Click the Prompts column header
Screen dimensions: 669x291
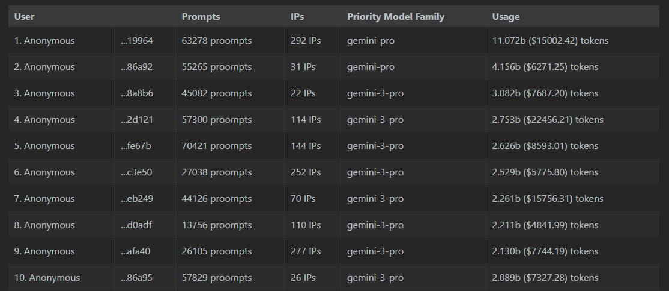pyautogui.click(x=201, y=17)
